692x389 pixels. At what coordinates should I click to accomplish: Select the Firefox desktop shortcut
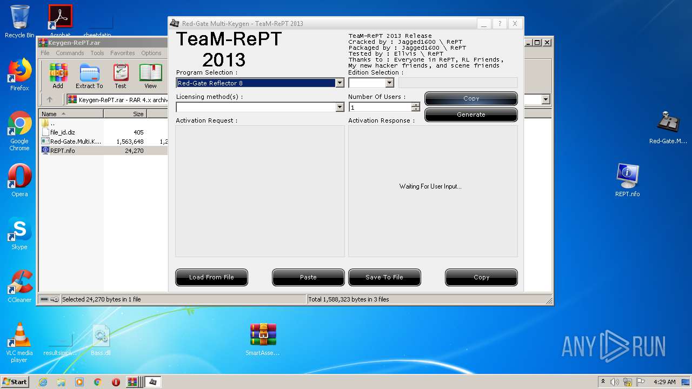(x=19, y=75)
